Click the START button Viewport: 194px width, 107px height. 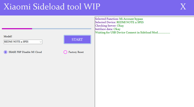pyautogui.click(x=77, y=40)
